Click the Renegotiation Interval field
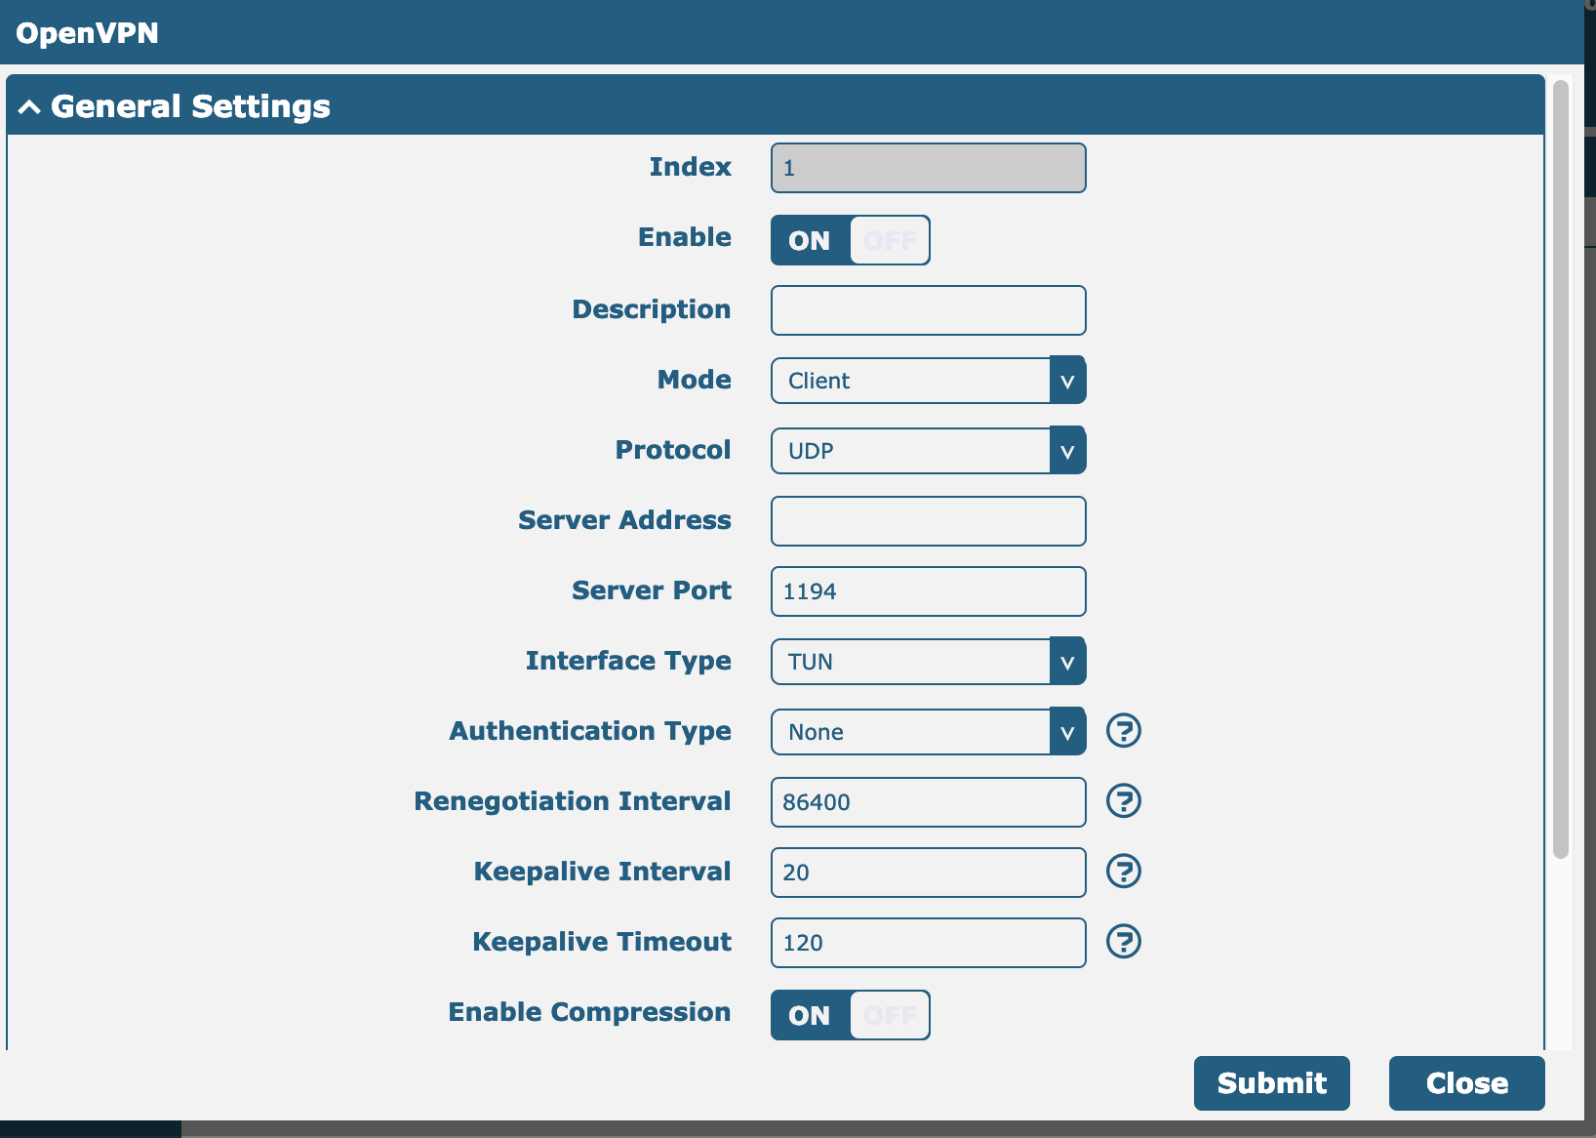Image resolution: width=1596 pixels, height=1138 pixels. pos(928,802)
